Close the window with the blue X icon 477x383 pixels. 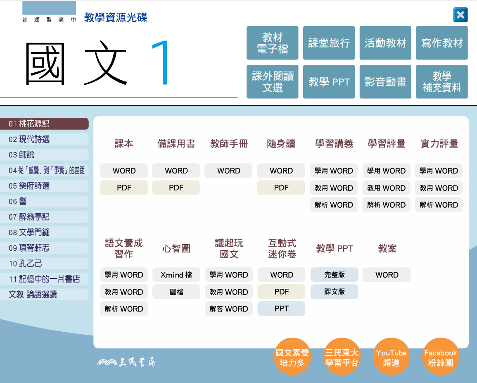coord(460,15)
